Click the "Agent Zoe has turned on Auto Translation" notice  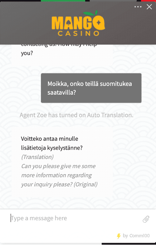tap(76, 115)
